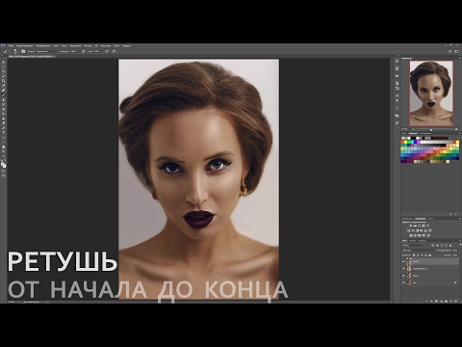Select the Spot Healing Brush tool
The width and height of the screenshot is (462, 347).
(x=4, y=90)
